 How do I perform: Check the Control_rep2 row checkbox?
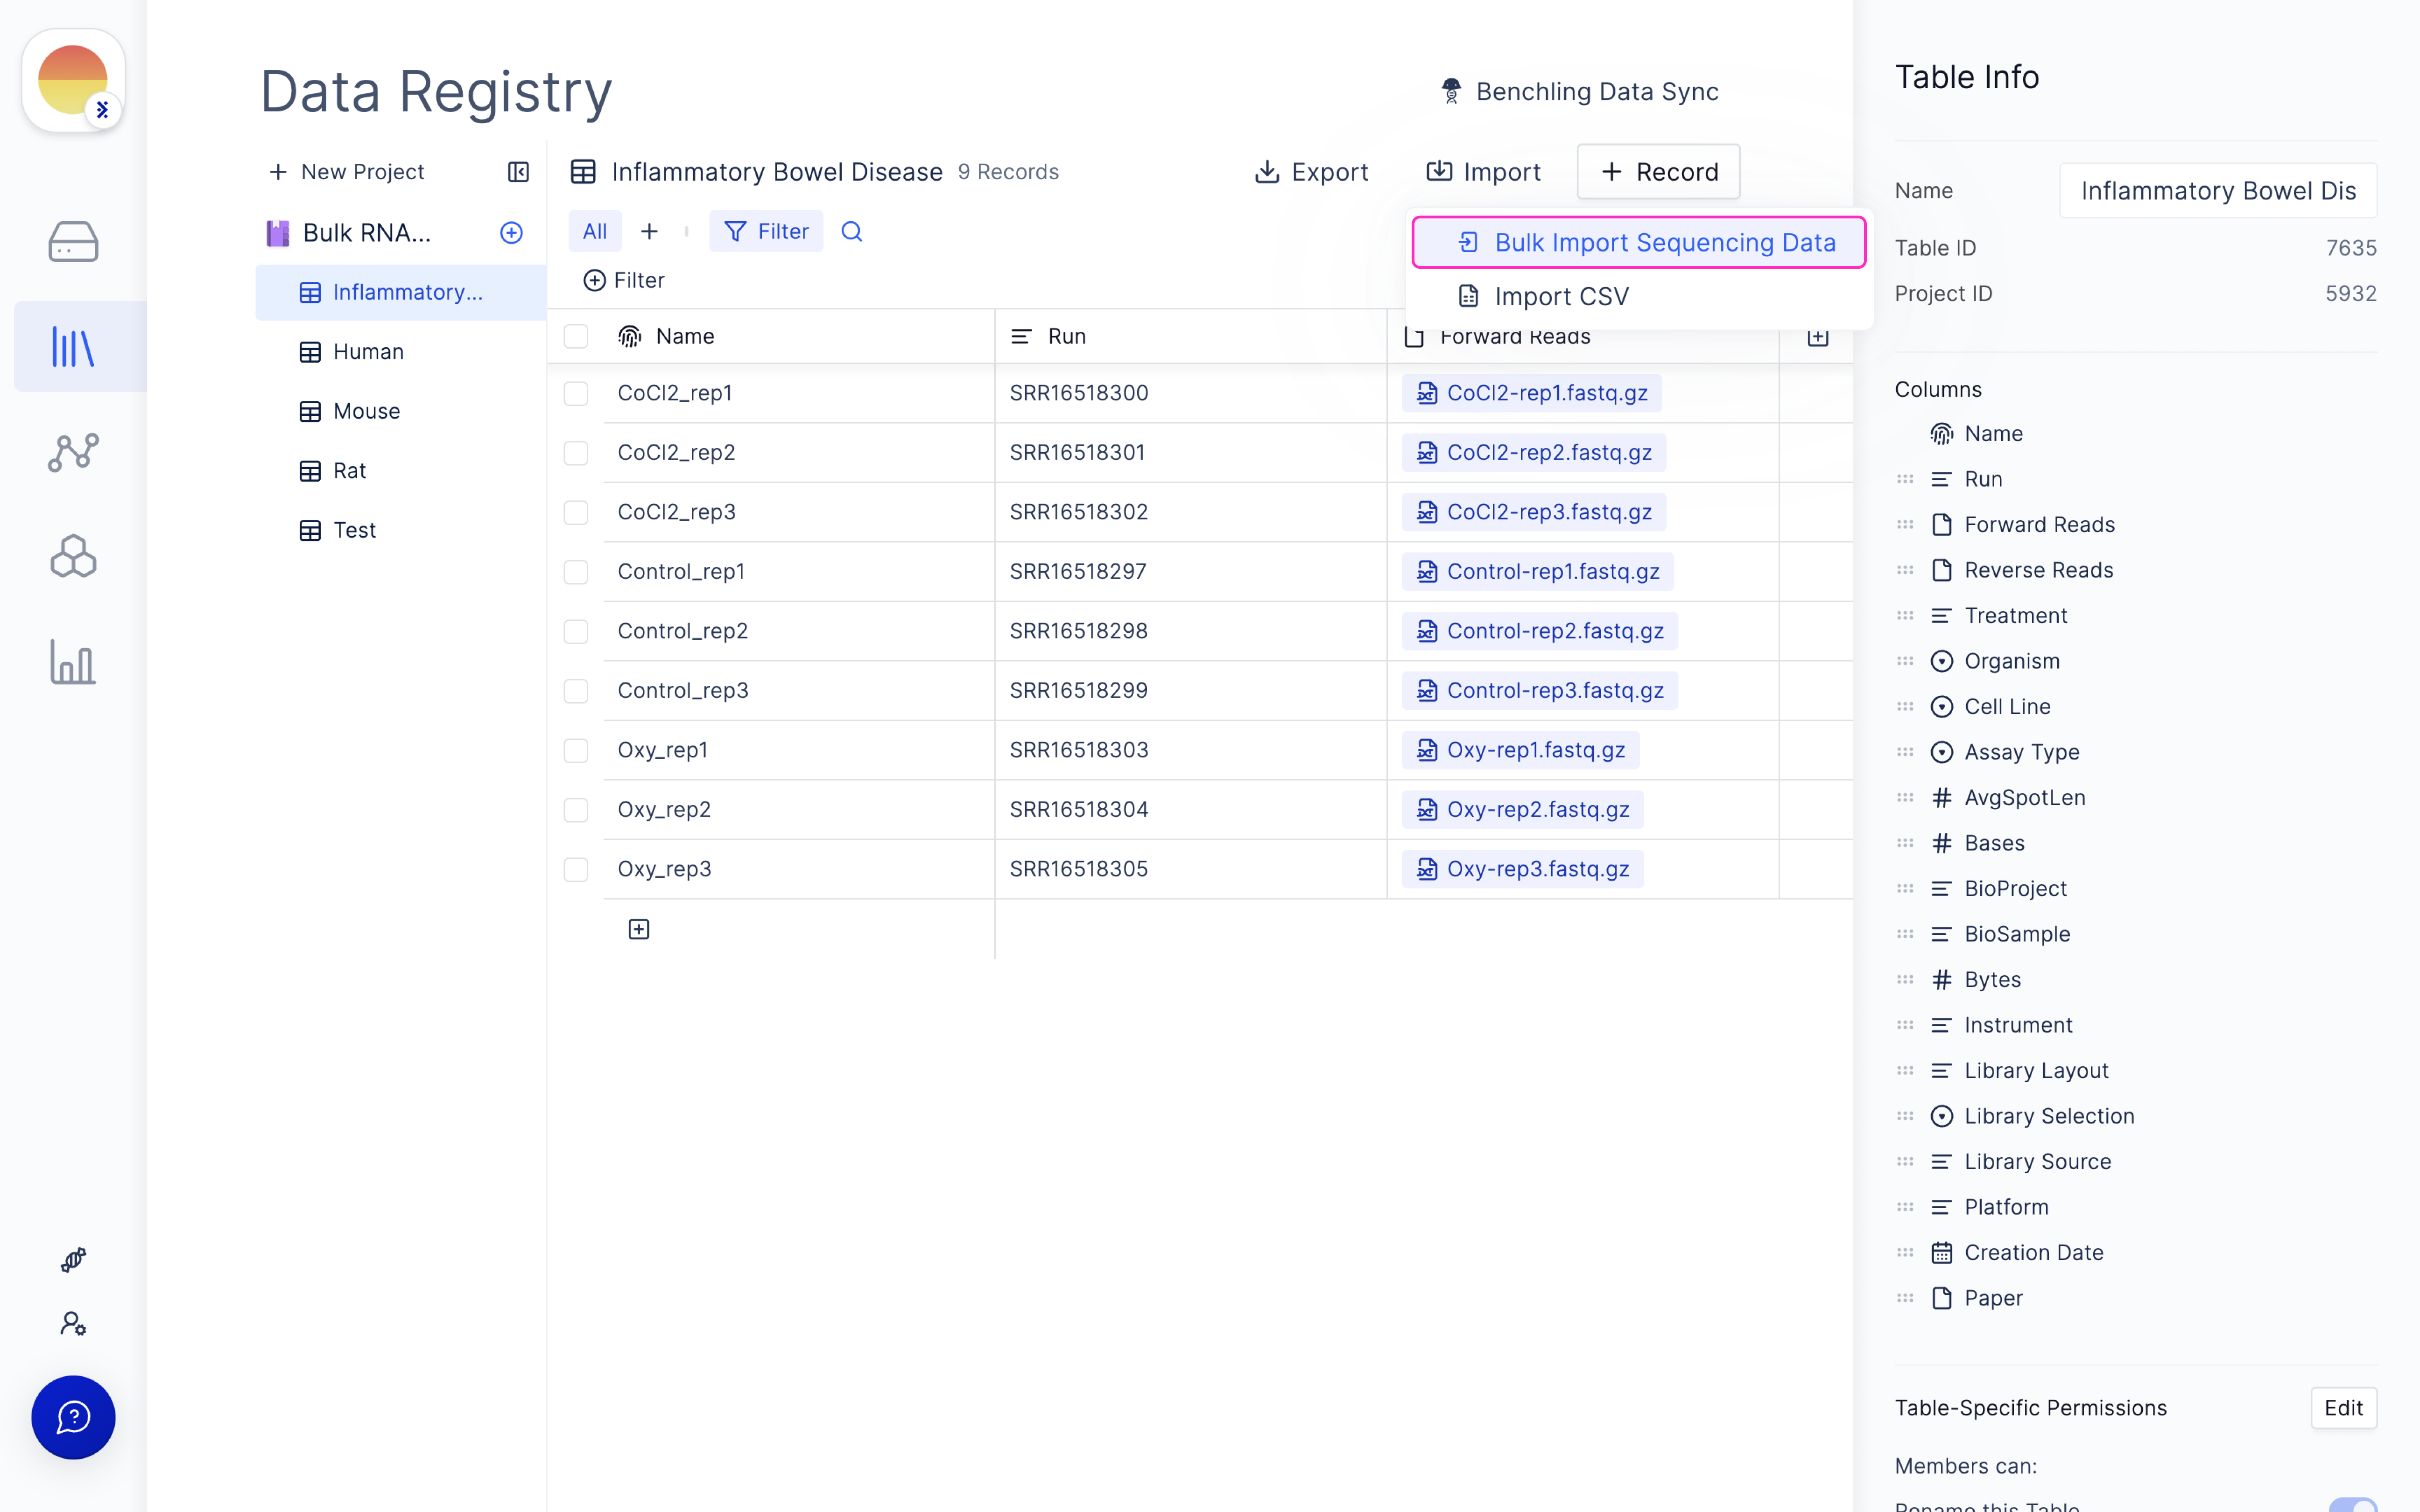click(x=576, y=631)
